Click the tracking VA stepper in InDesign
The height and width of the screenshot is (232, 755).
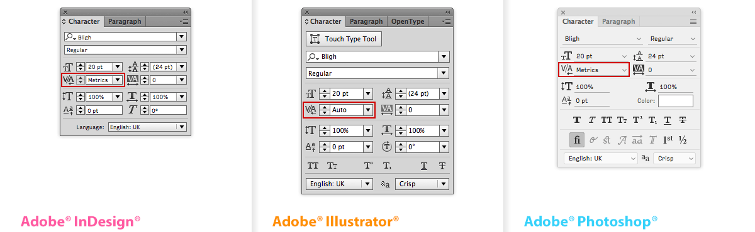coord(144,80)
